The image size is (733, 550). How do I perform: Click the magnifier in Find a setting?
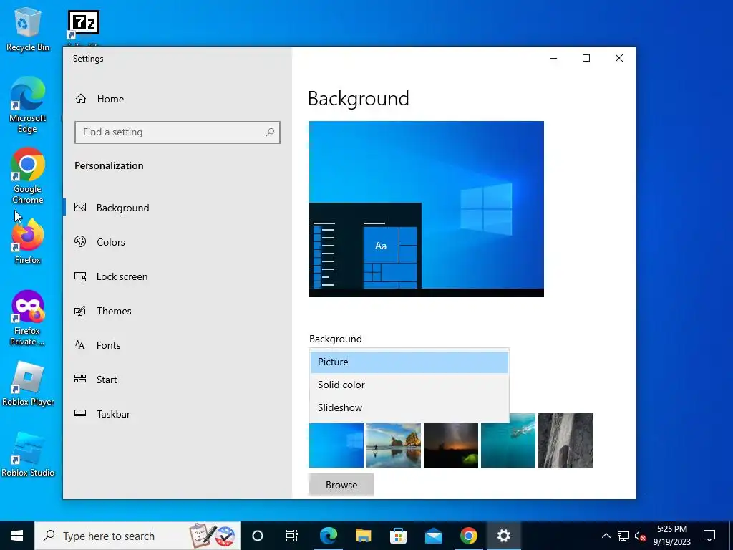click(x=270, y=132)
